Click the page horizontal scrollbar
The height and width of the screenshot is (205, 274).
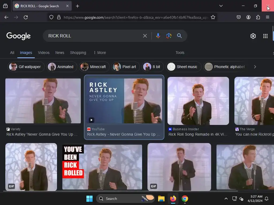(121, 191)
